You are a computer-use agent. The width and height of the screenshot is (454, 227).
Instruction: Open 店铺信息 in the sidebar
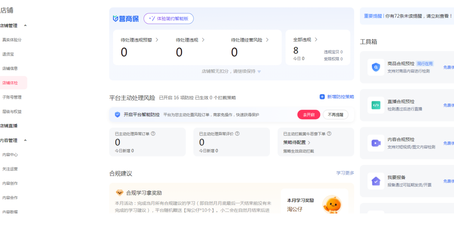click(10, 68)
